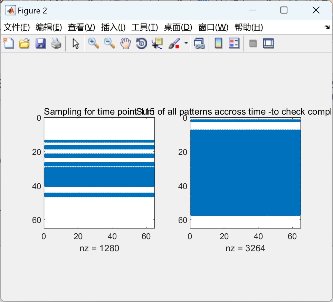Click the right sparsity plot with nz = 3264
This screenshot has height=302, width=333.
click(x=245, y=173)
